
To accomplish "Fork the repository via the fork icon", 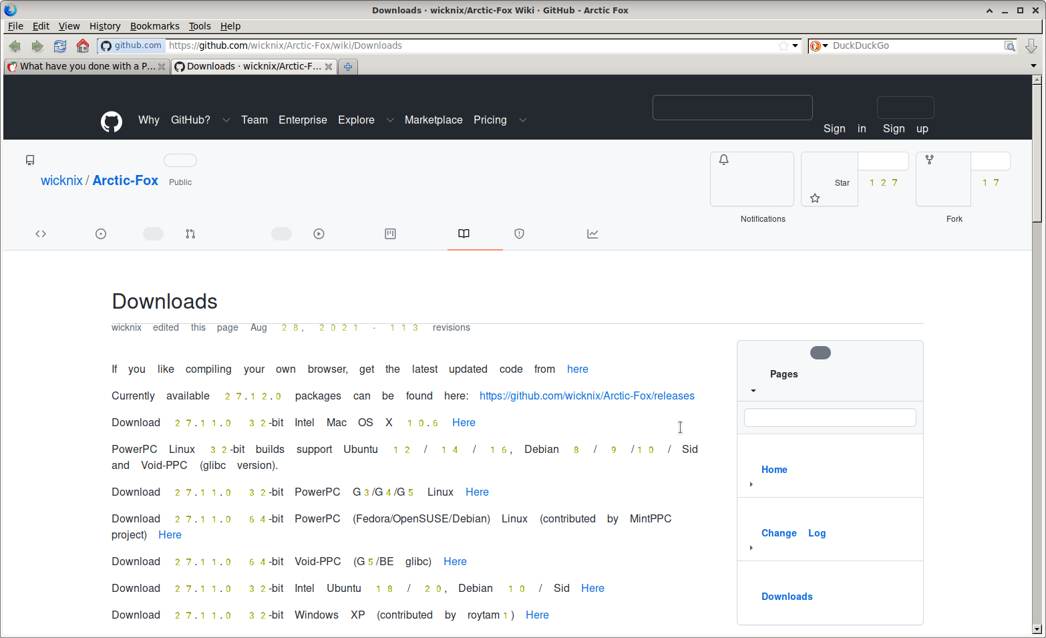I will pyautogui.click(x=929, y=160).
